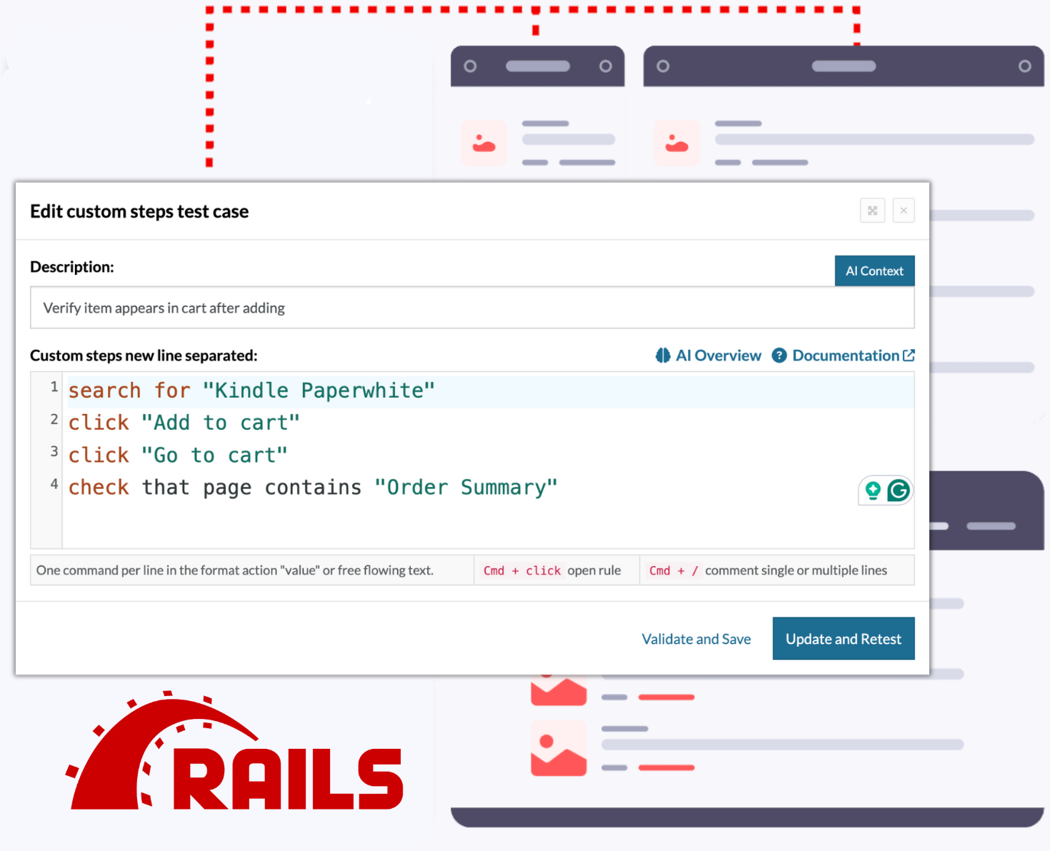Screen dimensions: 1050x851
Task: Expand the dialog with the fullscreen icon
Action: [x=872, y=211]
